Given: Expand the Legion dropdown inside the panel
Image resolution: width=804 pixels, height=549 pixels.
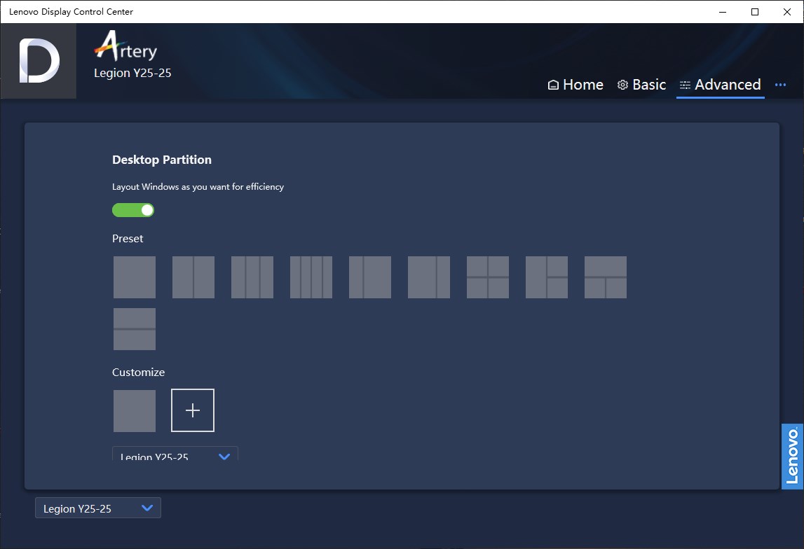Looking at the screenshot, I should pyautogui.click(x=175, y=454).
